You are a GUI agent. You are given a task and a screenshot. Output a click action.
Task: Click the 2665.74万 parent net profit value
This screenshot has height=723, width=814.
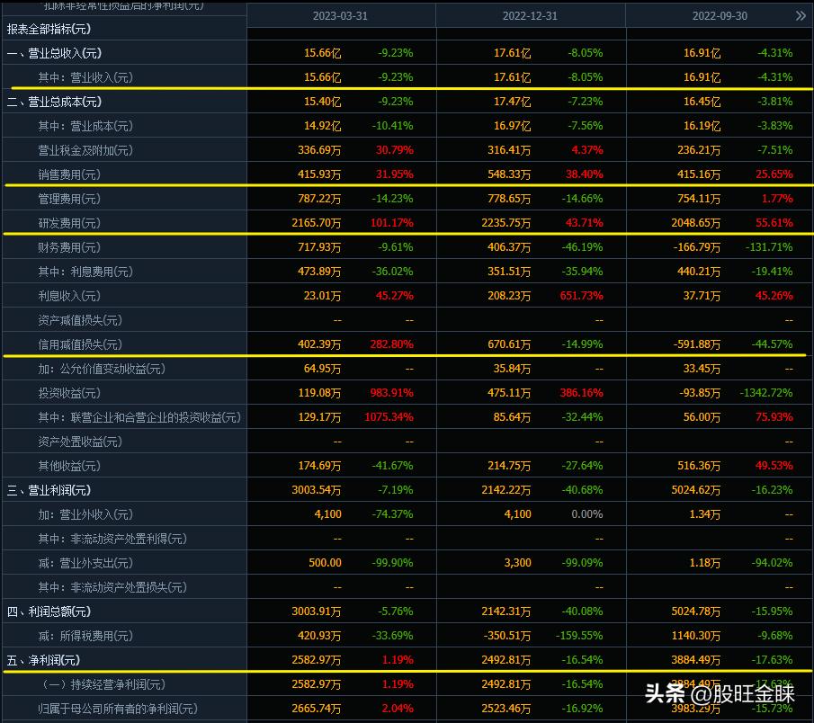click(316, 709)
